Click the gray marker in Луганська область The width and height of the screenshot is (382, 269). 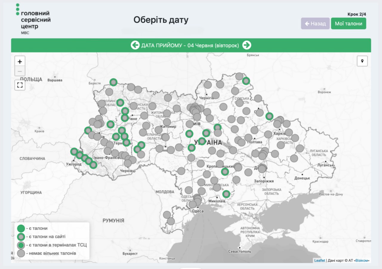coord(300,148)
